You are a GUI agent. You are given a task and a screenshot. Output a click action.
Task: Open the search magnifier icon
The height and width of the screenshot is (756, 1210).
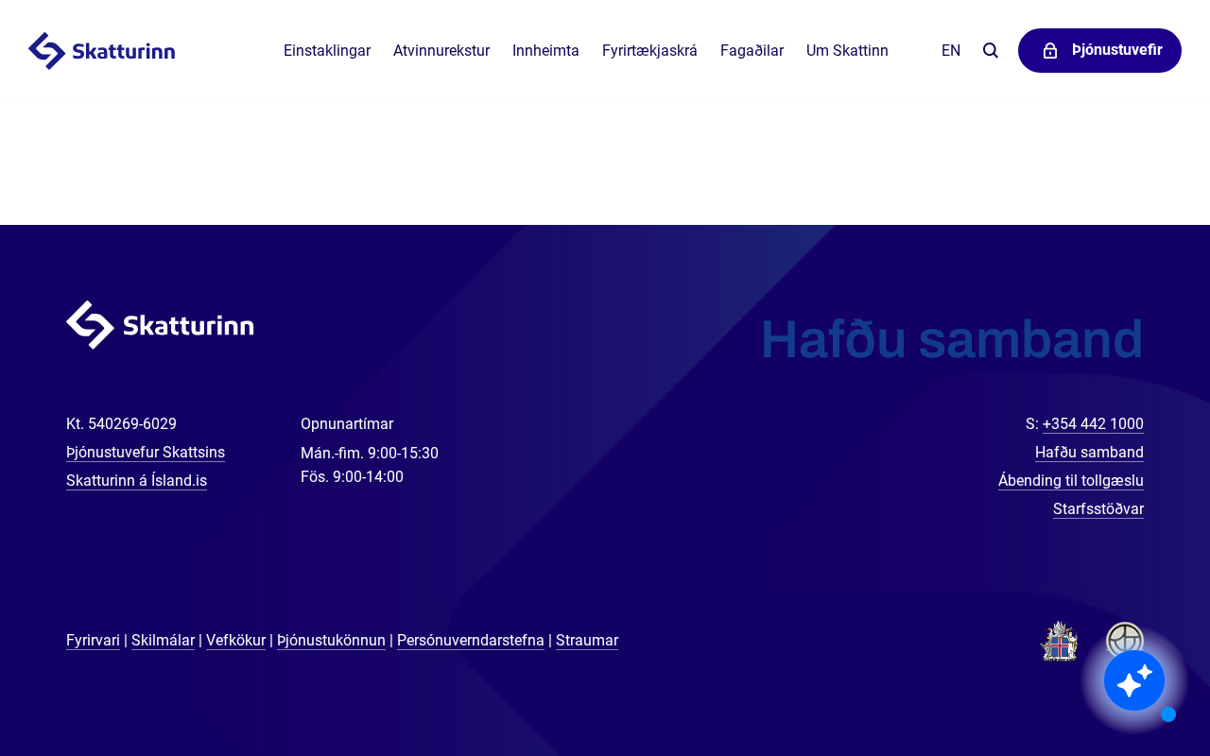(991, 51)
